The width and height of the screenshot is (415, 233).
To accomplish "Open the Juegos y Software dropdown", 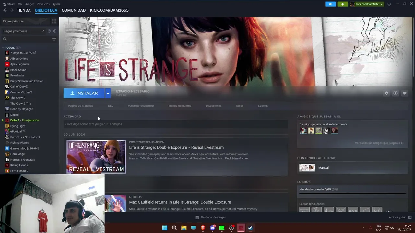I will pyautogui.click(x=23, y=31).
